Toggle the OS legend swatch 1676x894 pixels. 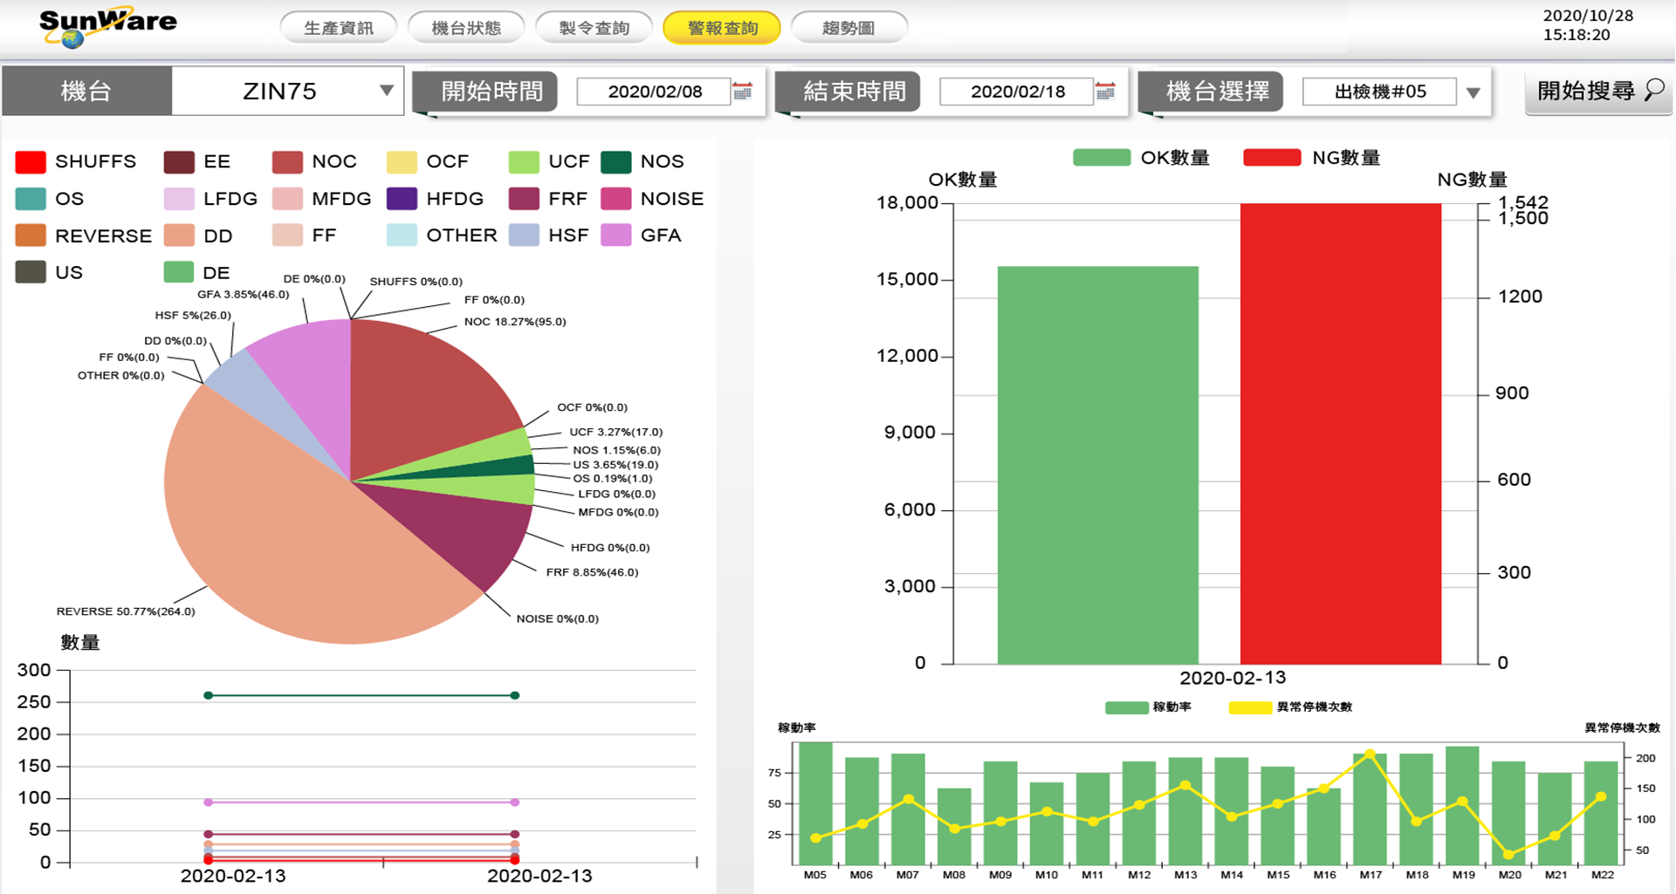click(31, 199)
